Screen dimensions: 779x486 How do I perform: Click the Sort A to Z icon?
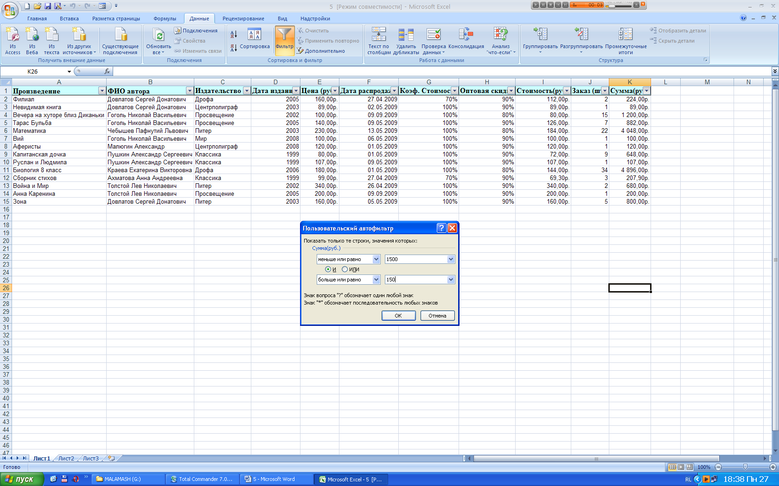(x=234, y=34)
